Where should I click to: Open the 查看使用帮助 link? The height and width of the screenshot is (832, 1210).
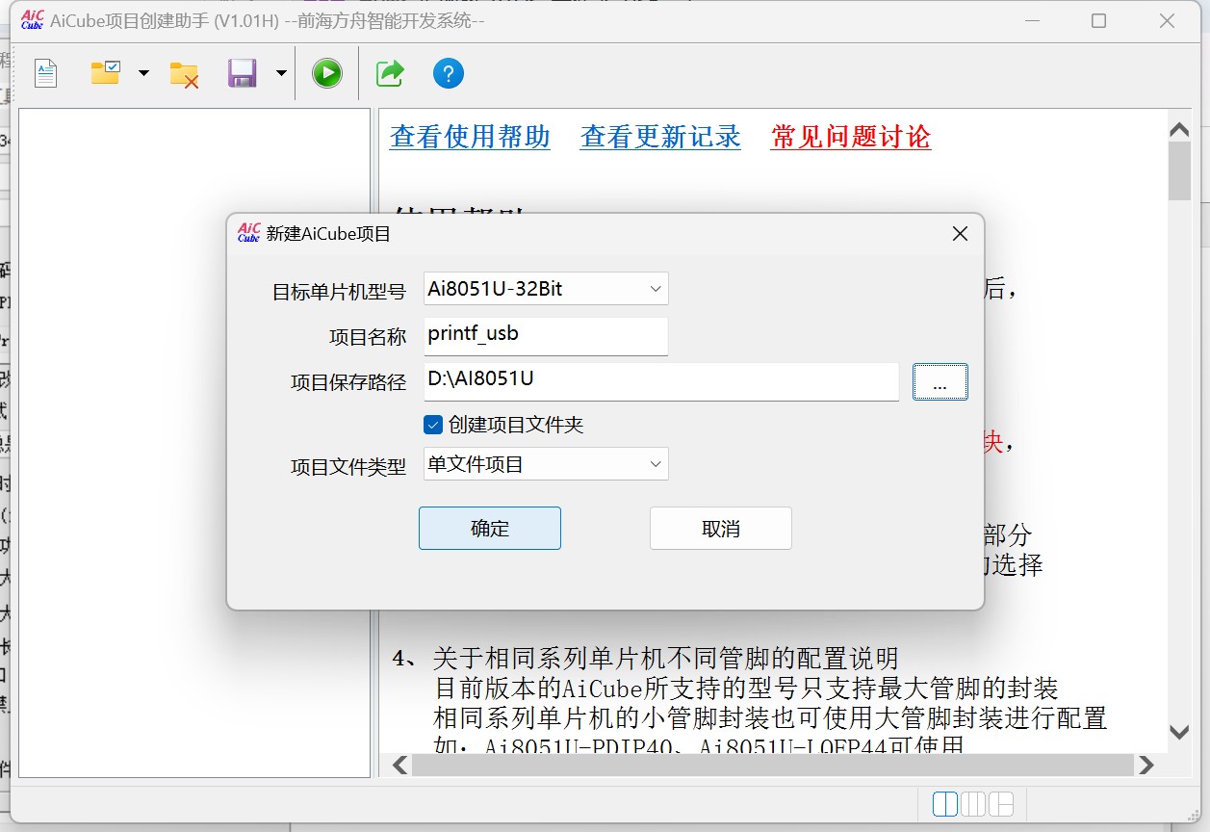click(470, 136)
